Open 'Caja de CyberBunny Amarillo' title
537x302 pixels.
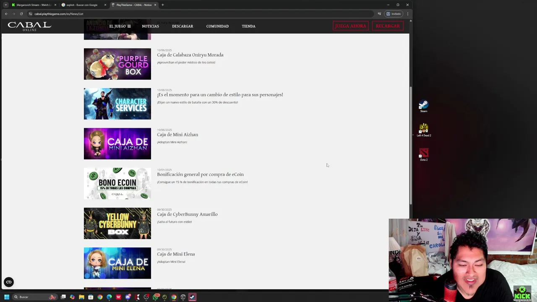pyautogui.click(x=187, y=214)
